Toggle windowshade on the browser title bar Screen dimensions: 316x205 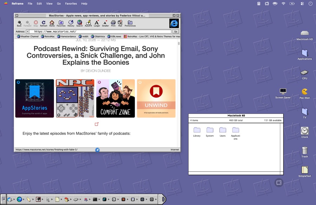pos(178,15)
